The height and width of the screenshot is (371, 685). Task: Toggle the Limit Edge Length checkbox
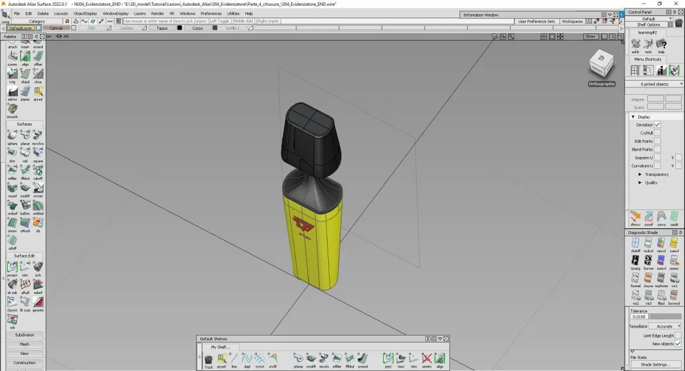click(678, 336)
